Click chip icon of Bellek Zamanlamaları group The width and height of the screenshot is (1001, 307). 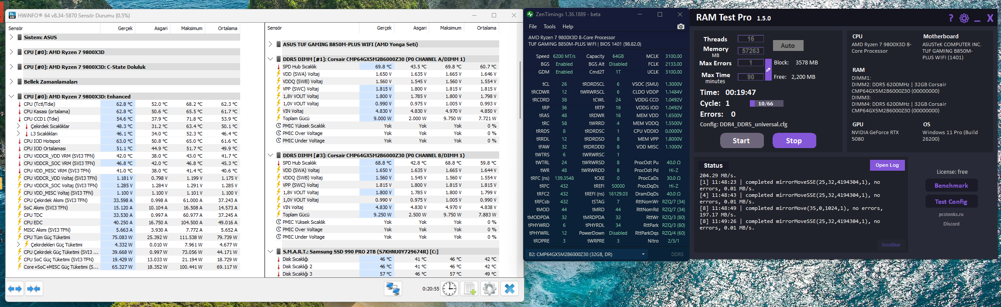pyautogui.click(x=20, y=82)
